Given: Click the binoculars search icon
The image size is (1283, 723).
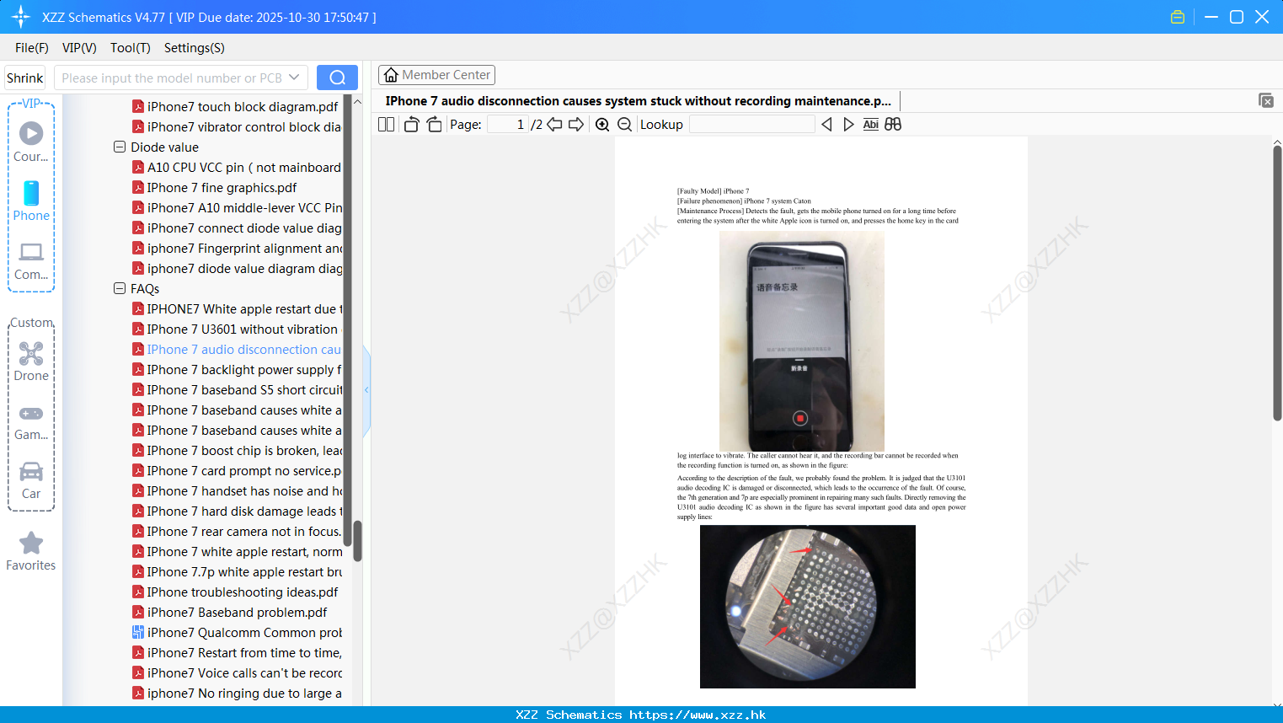Looking at the screenshot, I should pos(893,124).
